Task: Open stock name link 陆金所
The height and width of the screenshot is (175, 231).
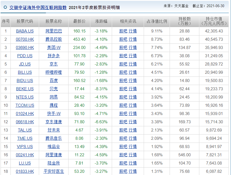Action: tap(54, 163)
